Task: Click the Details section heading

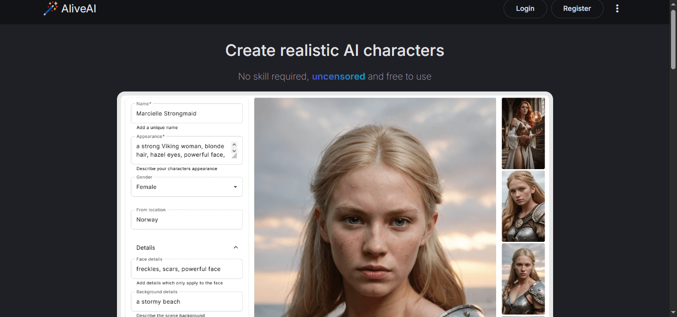Action: pos(146,248)
